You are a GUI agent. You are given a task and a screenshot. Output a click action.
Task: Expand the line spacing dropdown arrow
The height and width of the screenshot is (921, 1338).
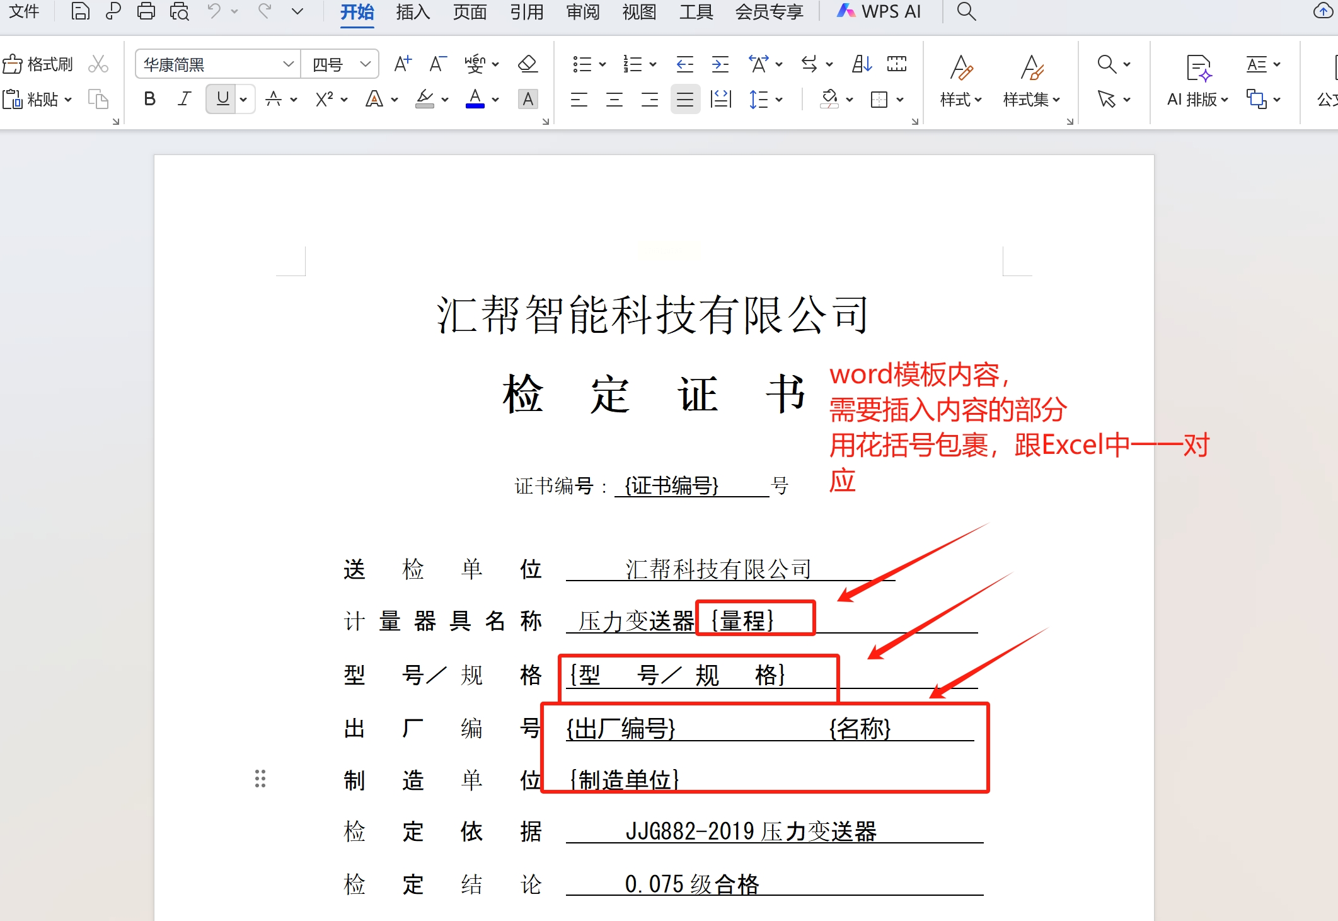(779, 100)
